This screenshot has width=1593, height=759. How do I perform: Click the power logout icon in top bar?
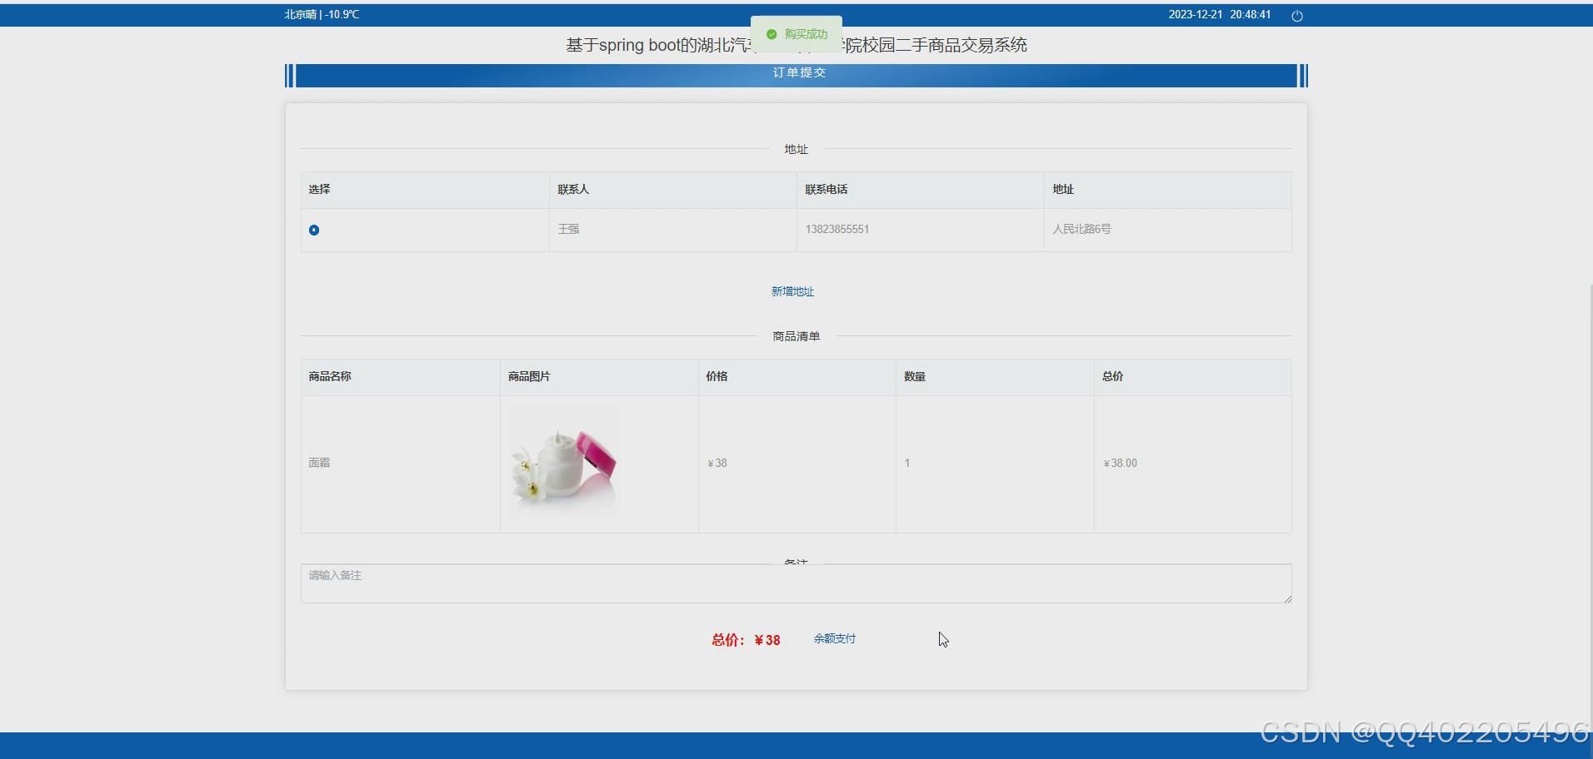(1296, 14)
